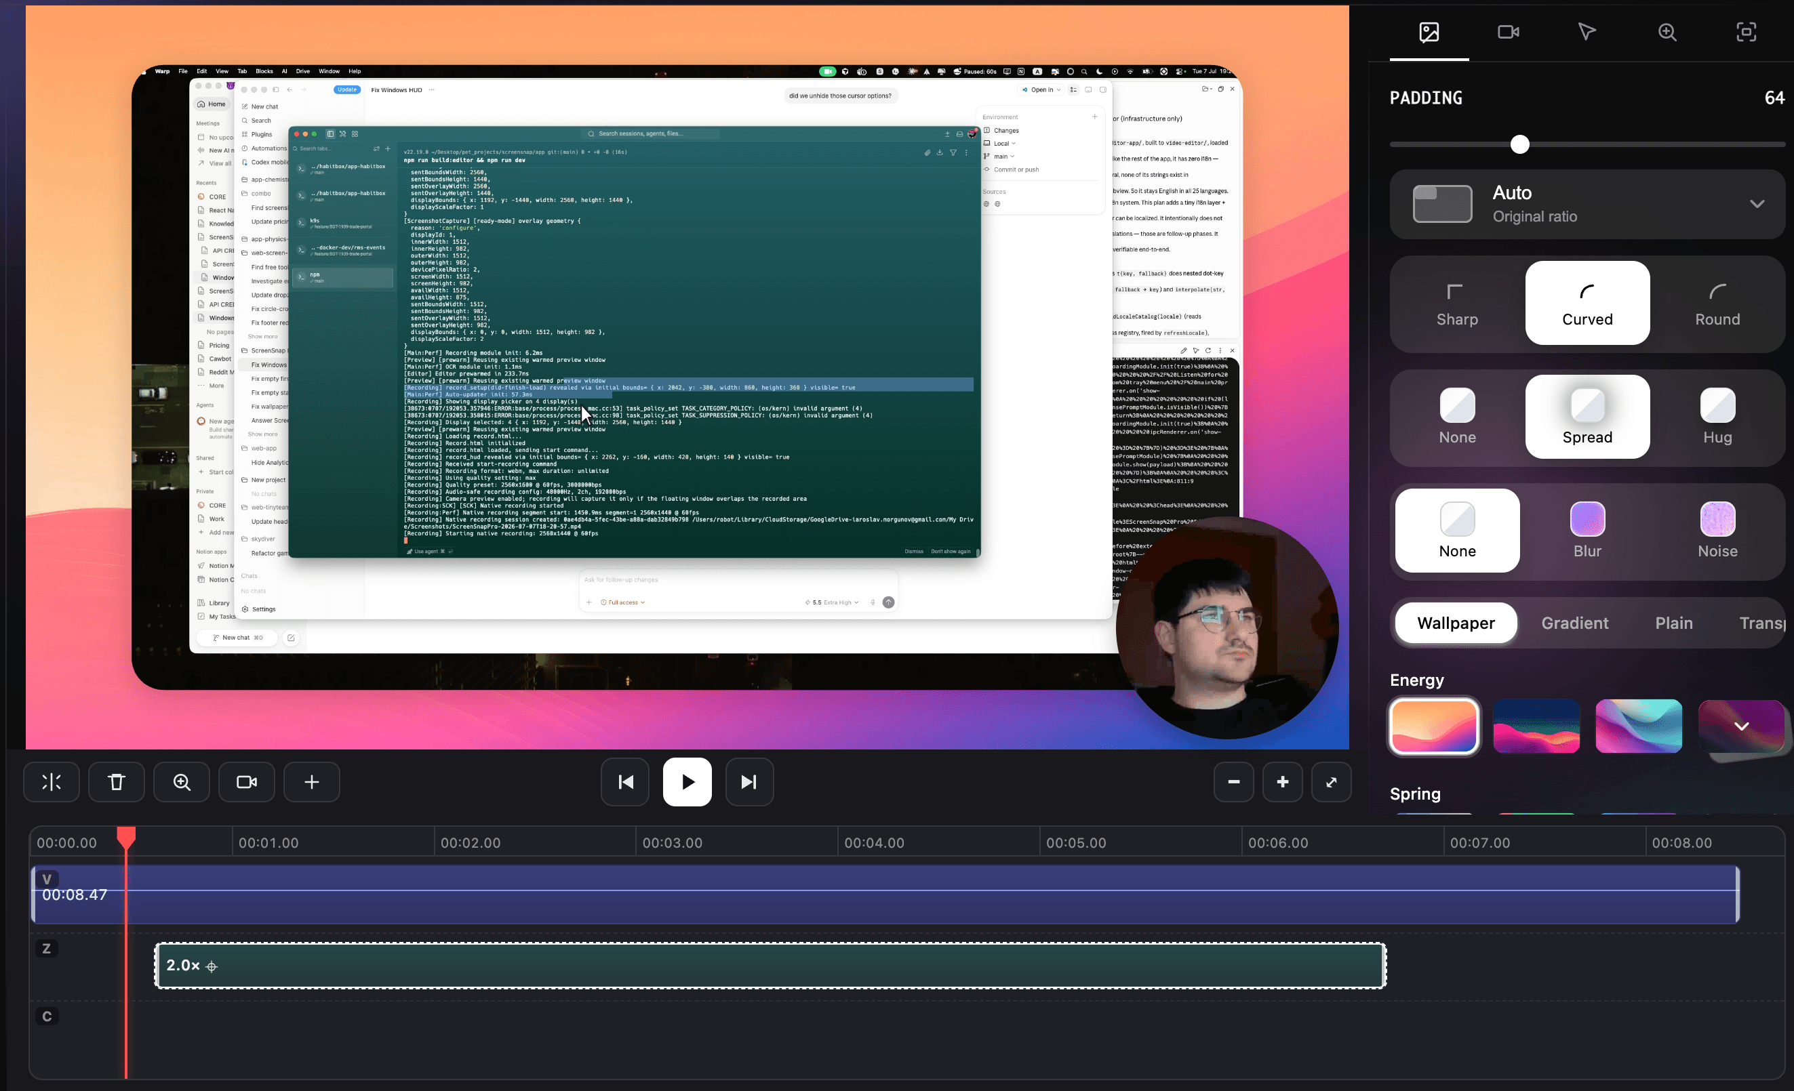The image size is (1794, 1091).
Task: Open the Warp menu in menu bar
Action: pyautogui.click(x=161, y=71)
